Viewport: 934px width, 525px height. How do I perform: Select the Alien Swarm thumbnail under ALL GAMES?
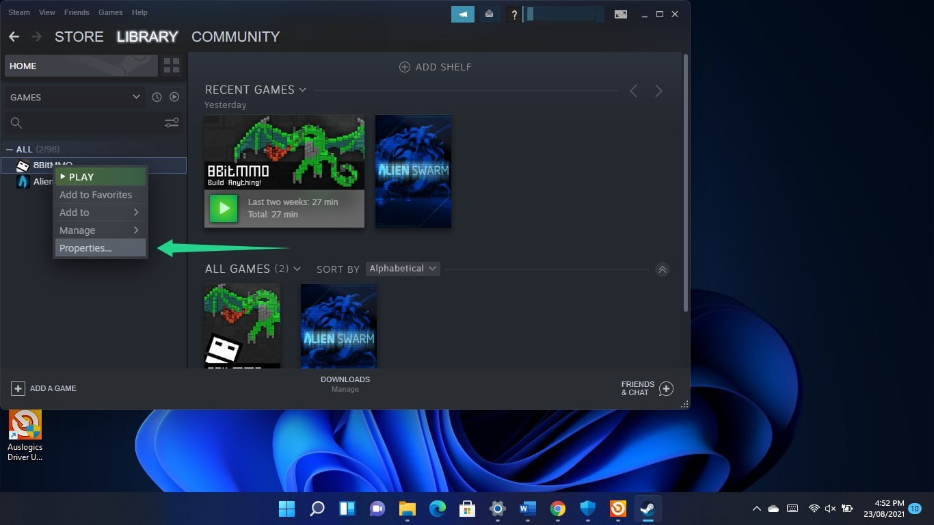coord(338,326)
